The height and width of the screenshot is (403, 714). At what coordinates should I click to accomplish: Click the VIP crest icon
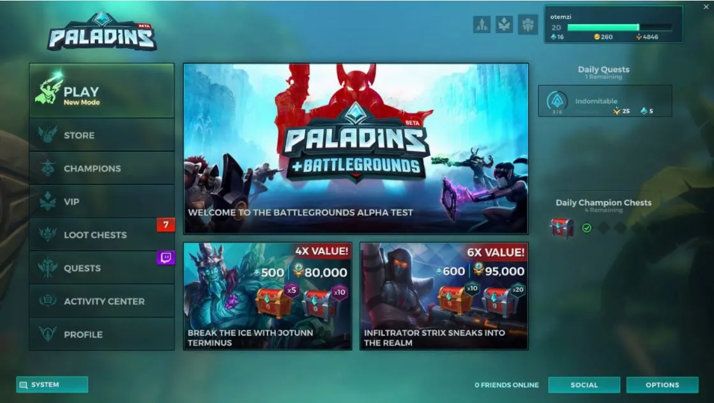tap(48, 201)
